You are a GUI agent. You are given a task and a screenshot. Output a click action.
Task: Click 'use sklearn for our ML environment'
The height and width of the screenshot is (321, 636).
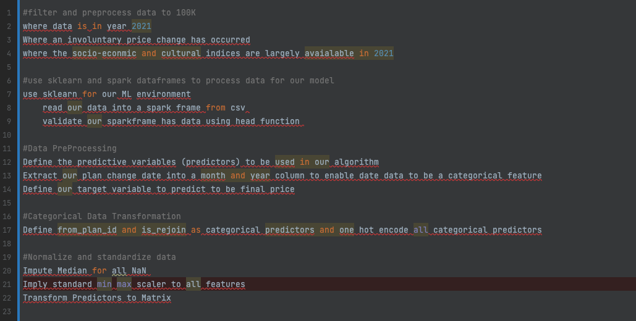(x=107, y=94)
